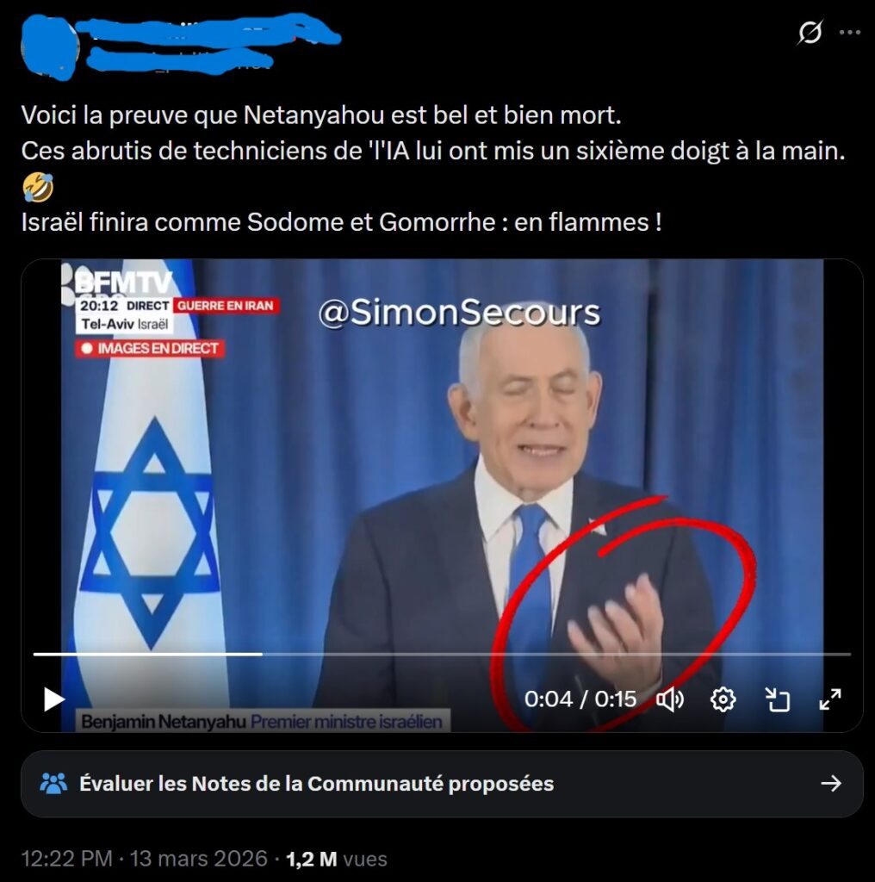Mute the video using the speaker icon
This screenshot has width=875, height=882.
click(x=670, y=699)
